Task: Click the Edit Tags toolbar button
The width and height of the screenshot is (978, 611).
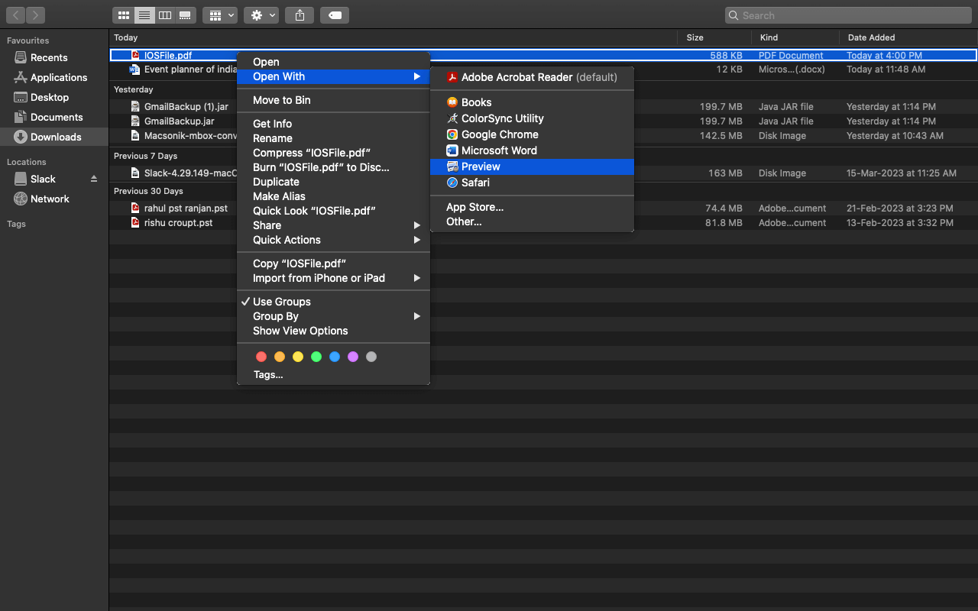Action: 335,15
